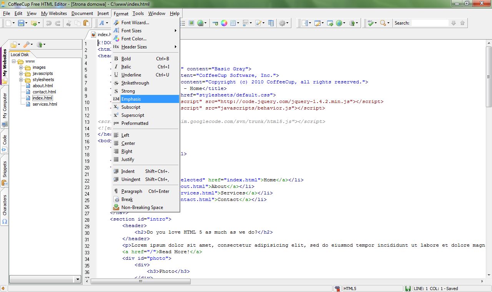Image resolution: width=492 pixels, height=292 pixels.
Task: Open dropdown arrow beside gear icon
Action: click(x=288, y=23)
